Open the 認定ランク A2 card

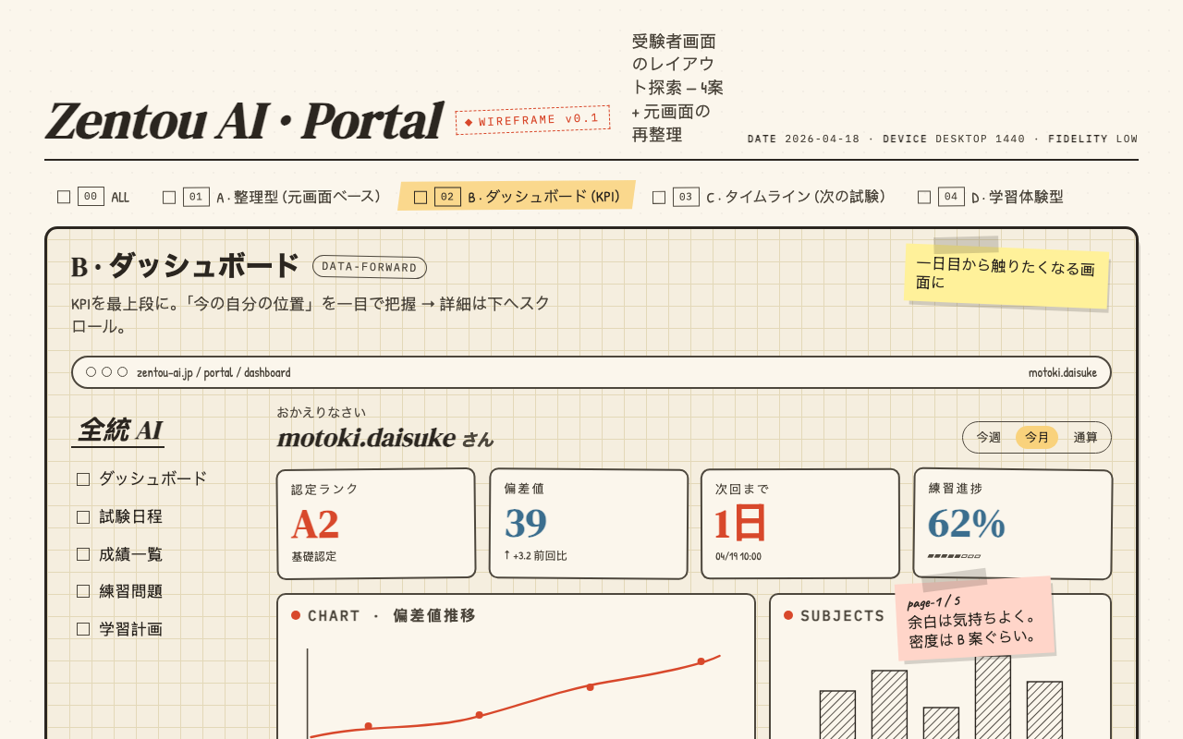click(x=376, y=524)
